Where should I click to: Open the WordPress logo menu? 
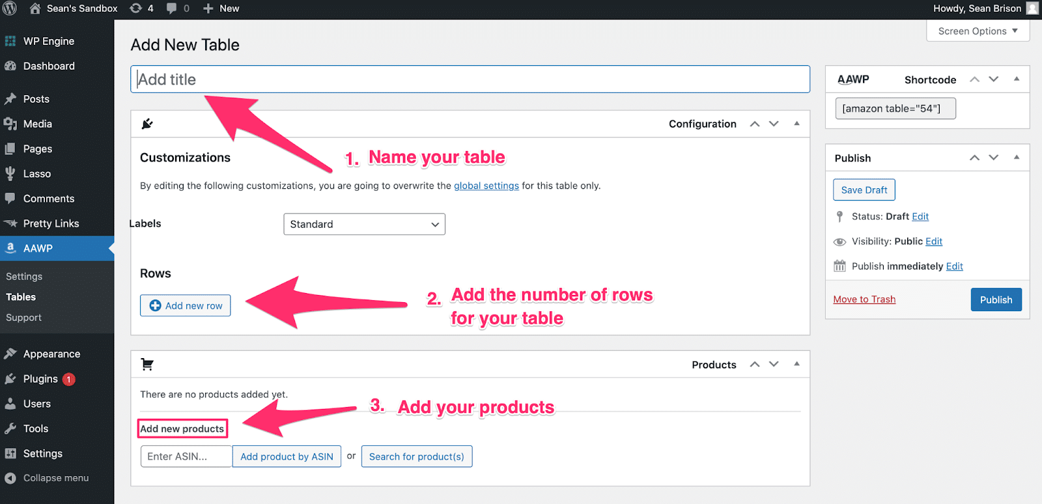(x=10, y=8)
